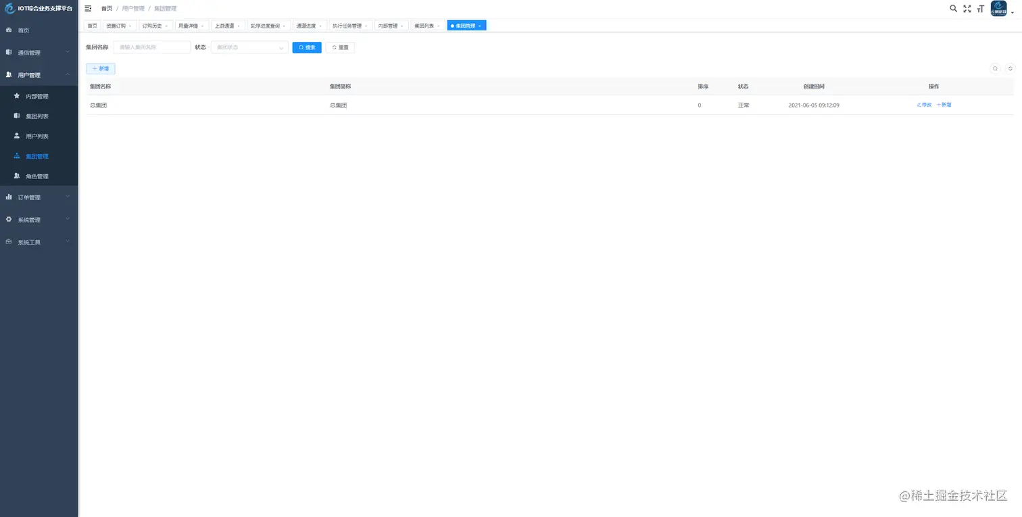Click the 创建时间 column header
The image size is (1022, 517).
(814, 87)
